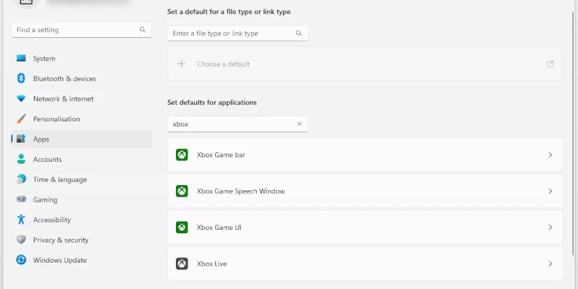Viewport: 578px width, 289px height.
Task: Click the Windows Update sync icon
Action: tap(21, 260)
